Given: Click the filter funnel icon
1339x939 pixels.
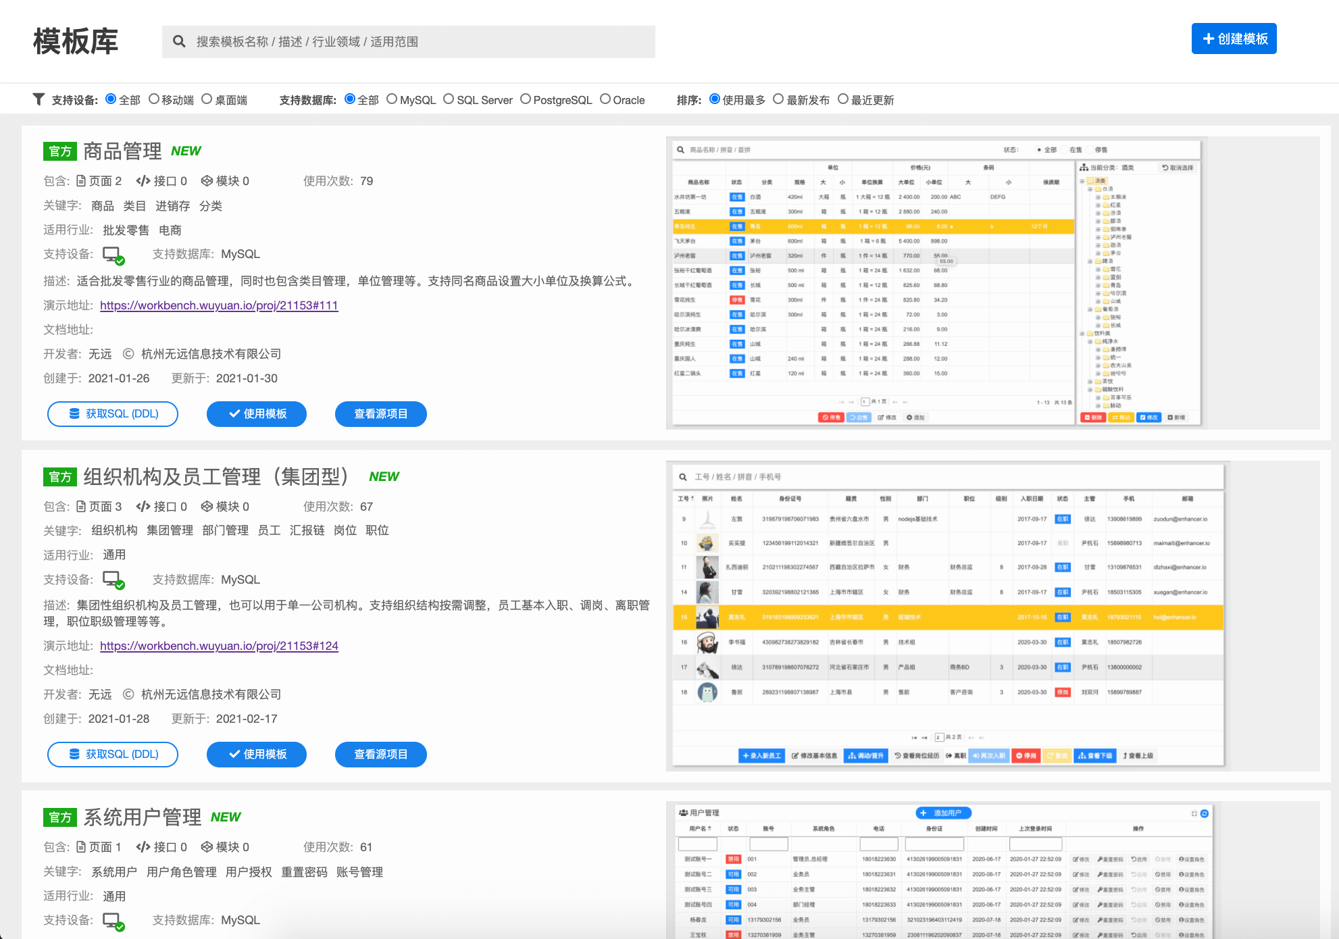Looking at the screenshot, I should coord(39,99).
